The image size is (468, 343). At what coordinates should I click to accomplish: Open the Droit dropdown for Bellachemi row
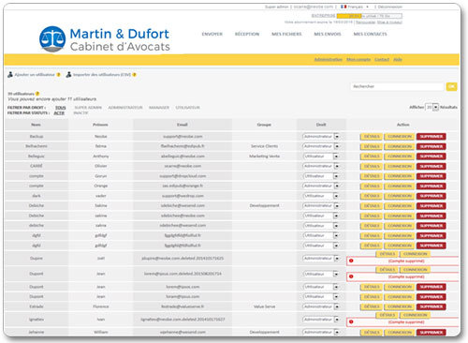(x=321, y=146)
